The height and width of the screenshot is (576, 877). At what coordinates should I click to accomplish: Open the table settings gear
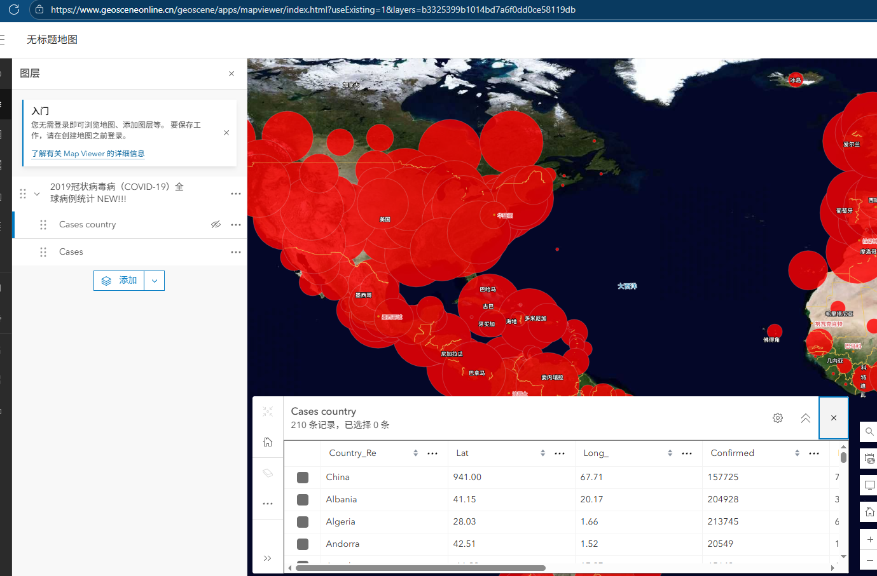[x=778, y=418]
